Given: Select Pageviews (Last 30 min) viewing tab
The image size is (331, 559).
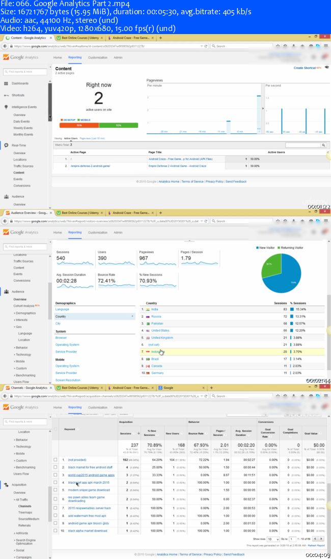Looking at the screenshot, I should 92,138.
